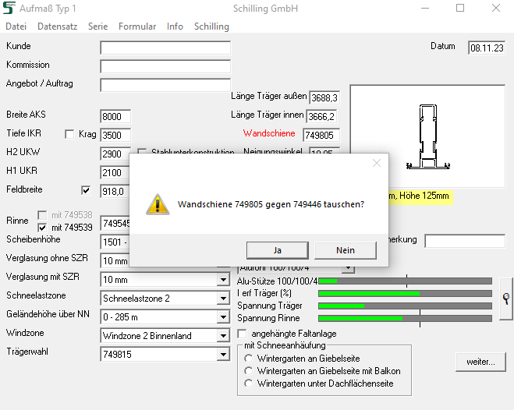Uncheck the Feldbreite checkbox
514x410 pixels.
click(86, 190)
